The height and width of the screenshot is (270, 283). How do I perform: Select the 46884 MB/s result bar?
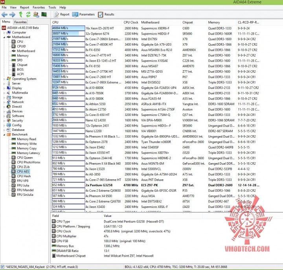tap(68, 28)
